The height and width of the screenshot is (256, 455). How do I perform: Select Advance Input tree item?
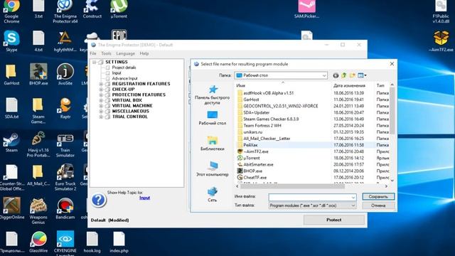point(125,78)
